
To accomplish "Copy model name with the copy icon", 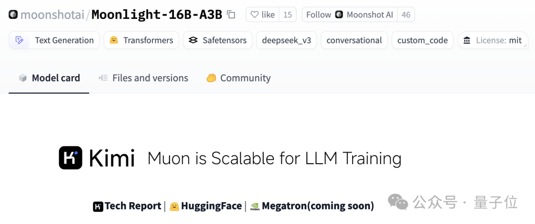I will tap(231, 15).
